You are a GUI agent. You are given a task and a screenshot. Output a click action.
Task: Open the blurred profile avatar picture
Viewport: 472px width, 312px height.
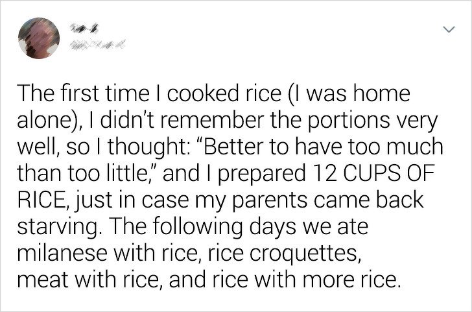coord(39,38)
